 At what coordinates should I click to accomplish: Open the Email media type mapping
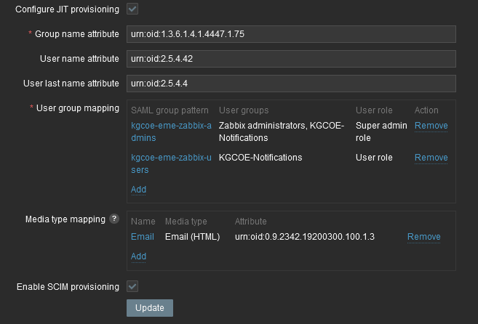(x=143, y=237)
